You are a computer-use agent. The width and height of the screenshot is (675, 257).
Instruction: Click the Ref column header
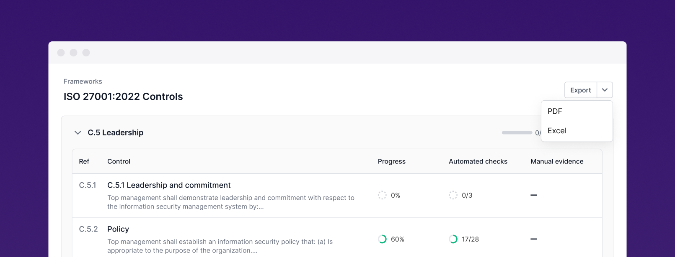click(x=84, y=161)
